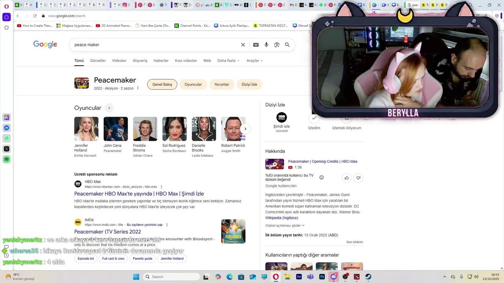Viewport: 504px width, 283px height.
Task: Expand Daha fazla search filter dropdown
Action: coord(228,61)
